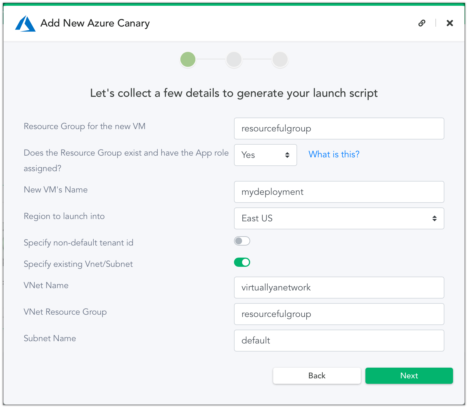Copy the dialog link via chain icon
The height and width of the screenshot is (408, 468).
[422, 23]
